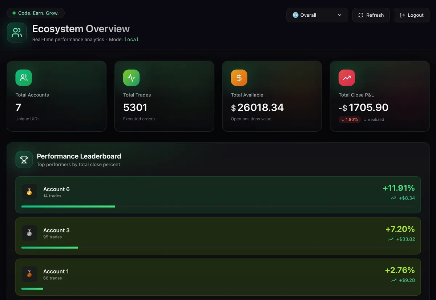Select the Total Accounts users icon

(23, 77)
